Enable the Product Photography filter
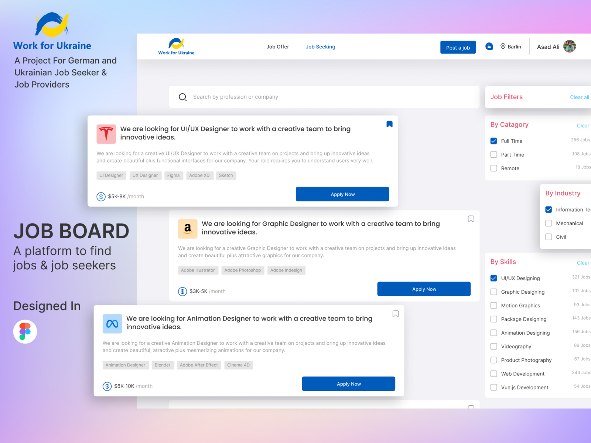Image resolution: width=591 pixels, height=443 pixels. (x=493, y=360)
